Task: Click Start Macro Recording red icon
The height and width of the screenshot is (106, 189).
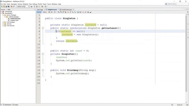Action: tap(83, 12)
